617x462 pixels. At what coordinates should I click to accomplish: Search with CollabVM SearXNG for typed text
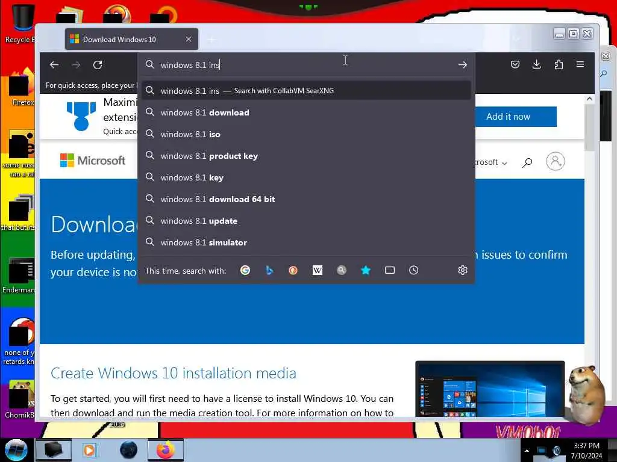coord(306,91)
